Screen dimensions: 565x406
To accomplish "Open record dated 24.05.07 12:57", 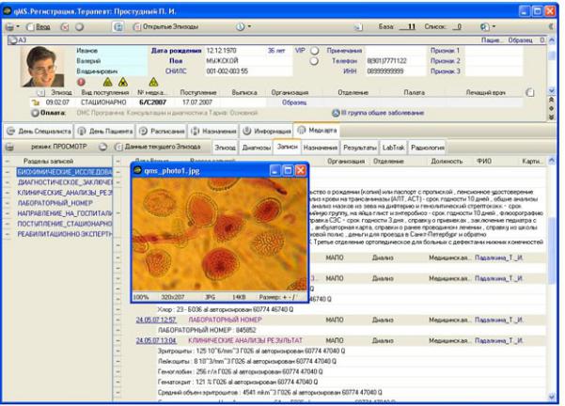I will 156,320.
